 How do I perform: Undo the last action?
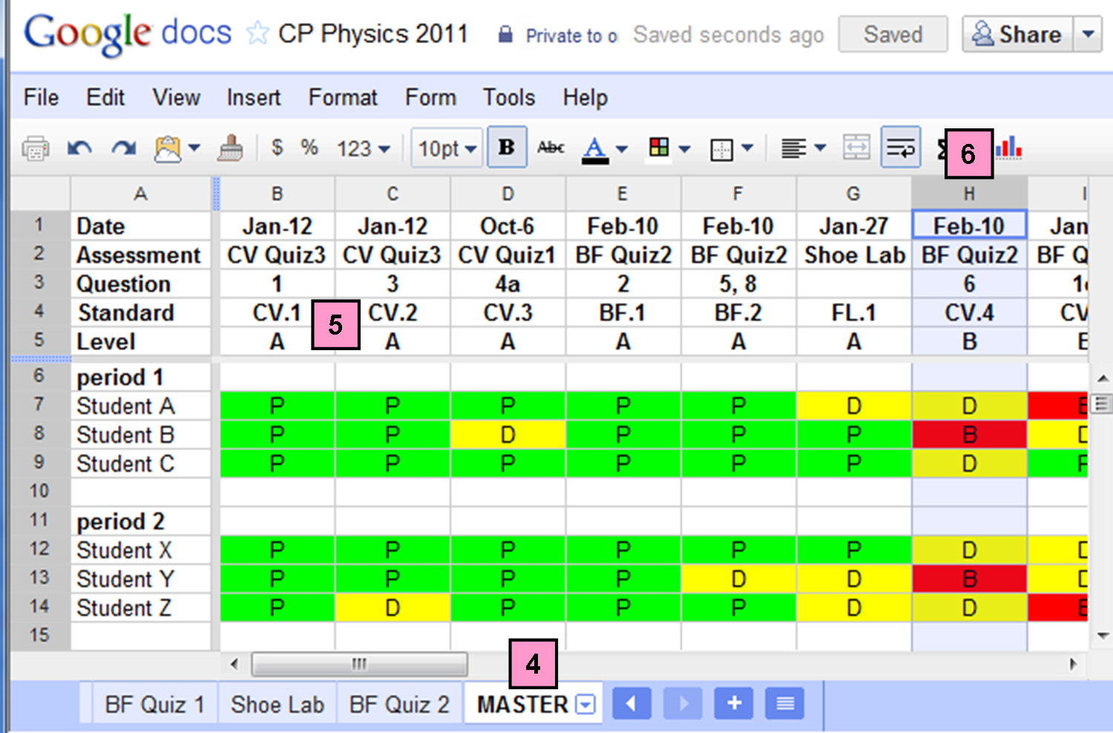[x=79, y=148]
